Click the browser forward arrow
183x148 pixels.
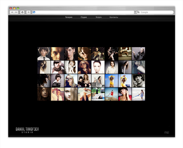click(x=16, y=12)
